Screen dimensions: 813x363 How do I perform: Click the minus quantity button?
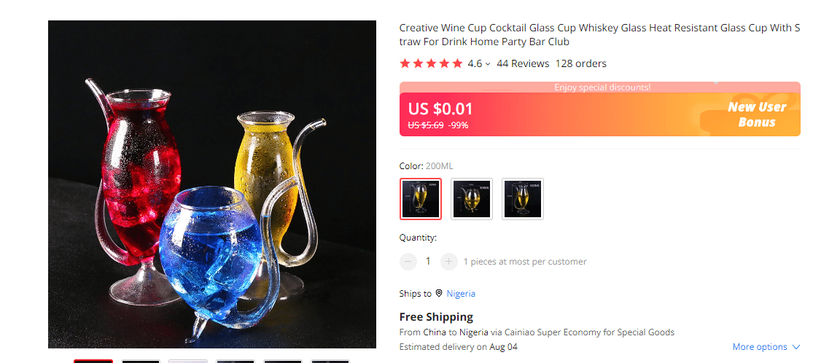tap(408, 262)
